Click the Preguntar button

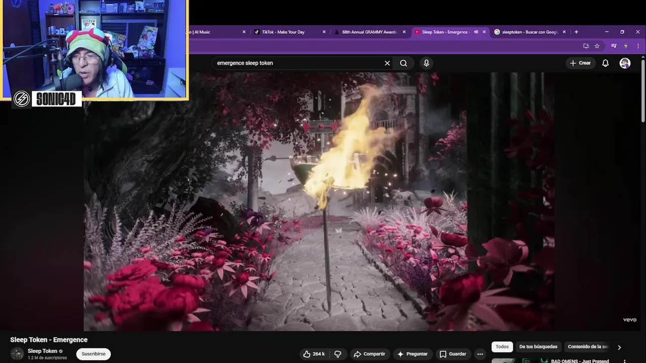[x=413, y=354]
